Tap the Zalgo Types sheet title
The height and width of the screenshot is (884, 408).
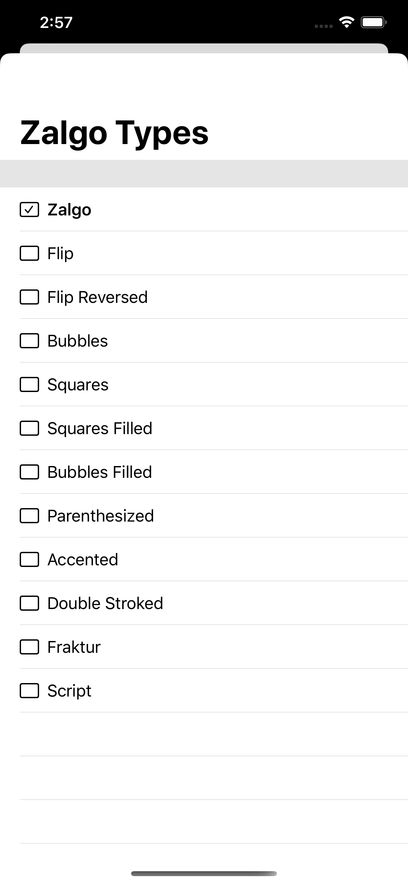pos(114,133)
